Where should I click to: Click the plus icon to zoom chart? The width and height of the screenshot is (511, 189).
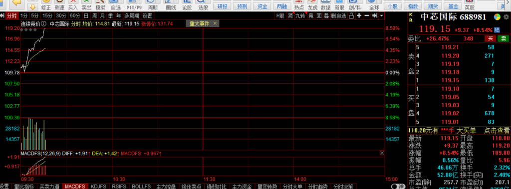tap(359, 15)
